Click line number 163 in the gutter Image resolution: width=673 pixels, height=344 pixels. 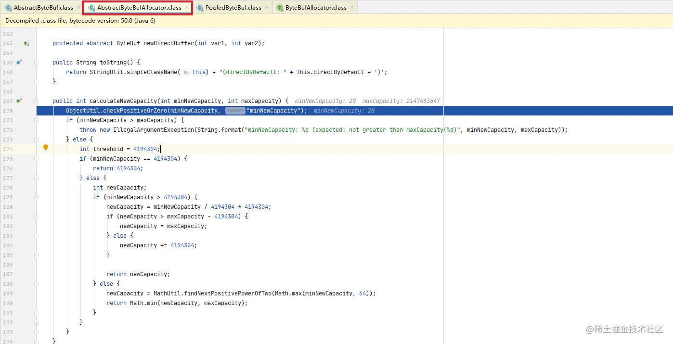(8, 43)
